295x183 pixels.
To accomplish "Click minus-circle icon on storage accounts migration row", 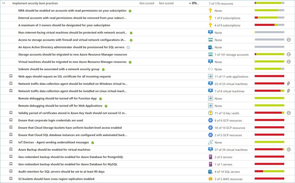I will pos(289,55).
